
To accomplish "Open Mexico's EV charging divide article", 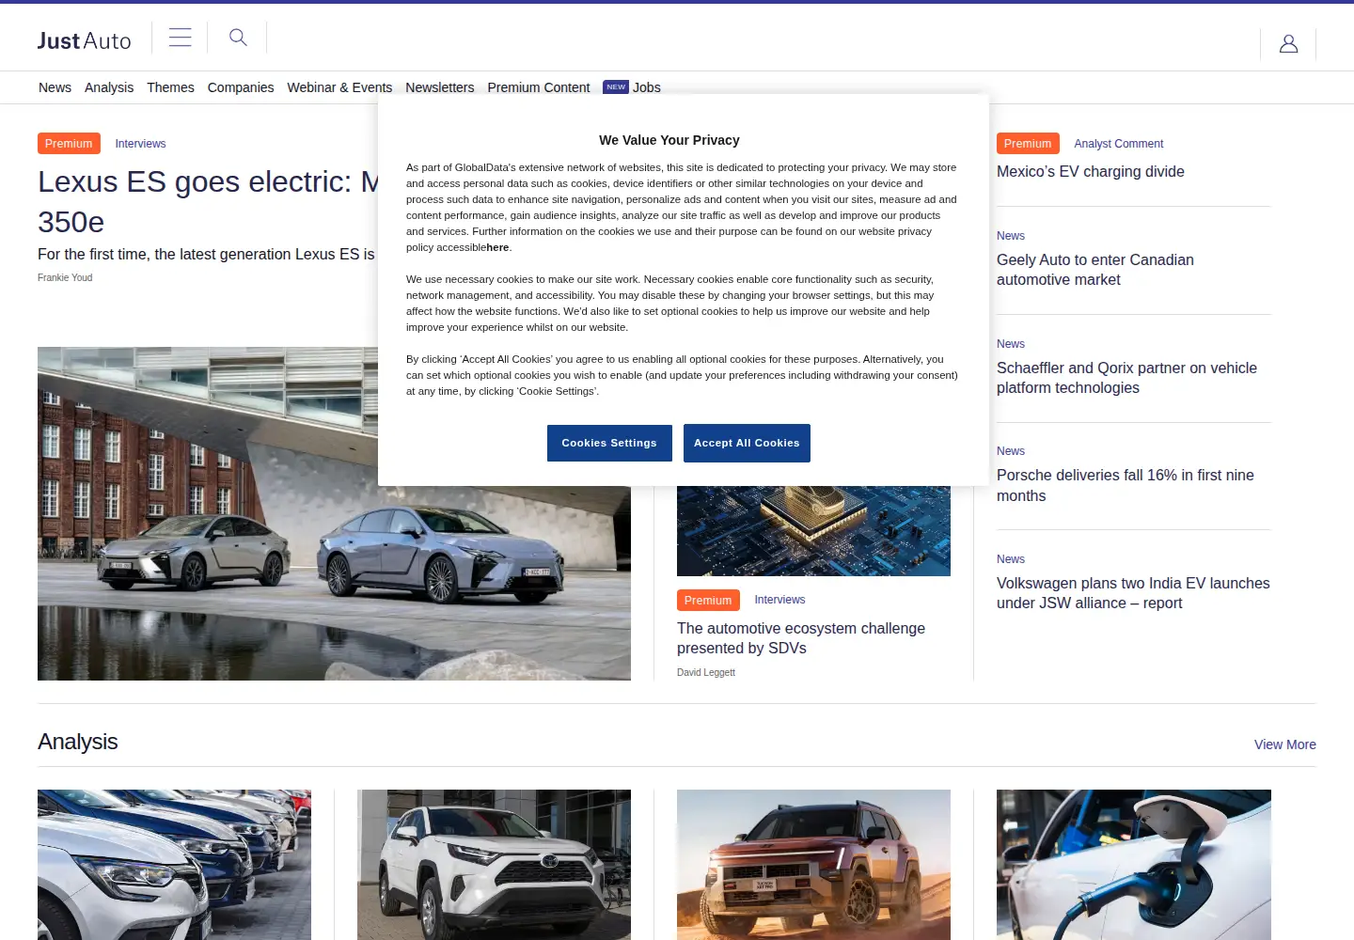I will coord(1091,171).
